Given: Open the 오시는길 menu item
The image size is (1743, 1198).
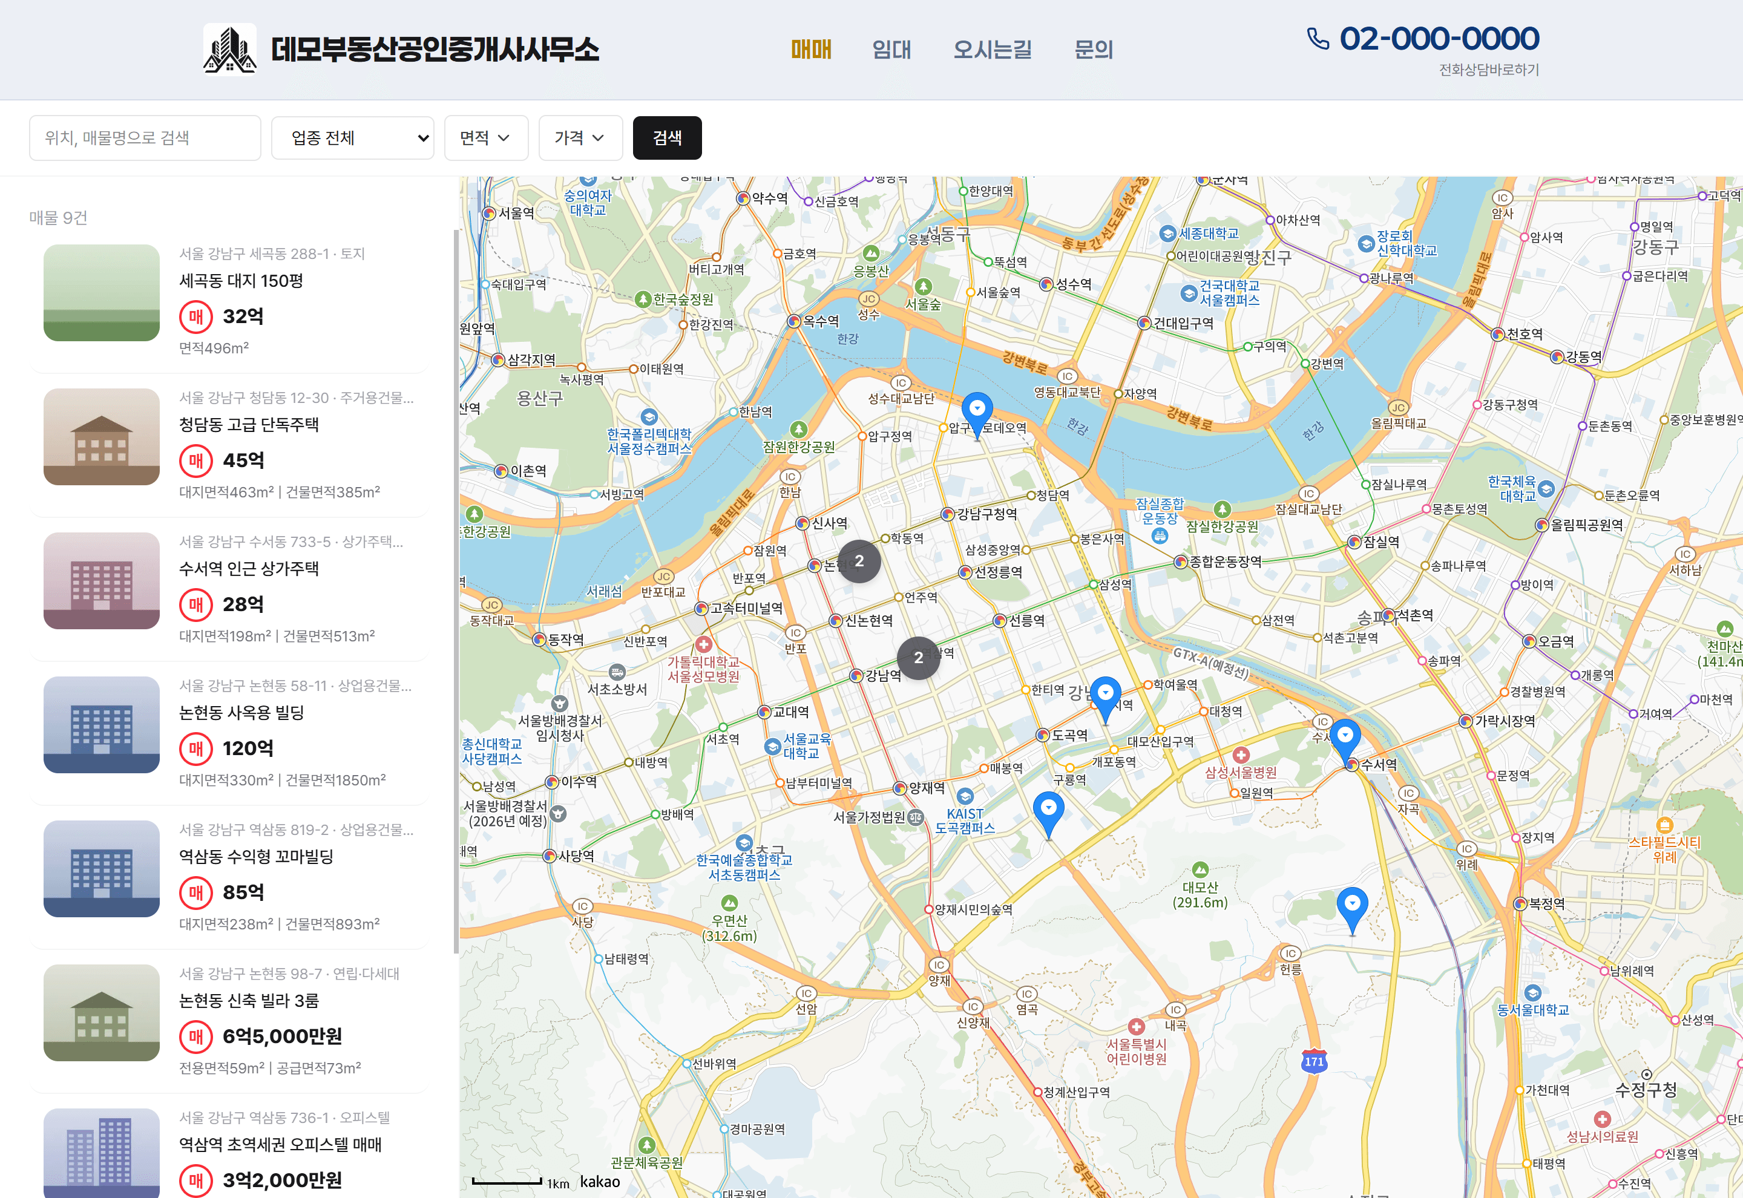Looking at the screenshot, I should (993, 50).
